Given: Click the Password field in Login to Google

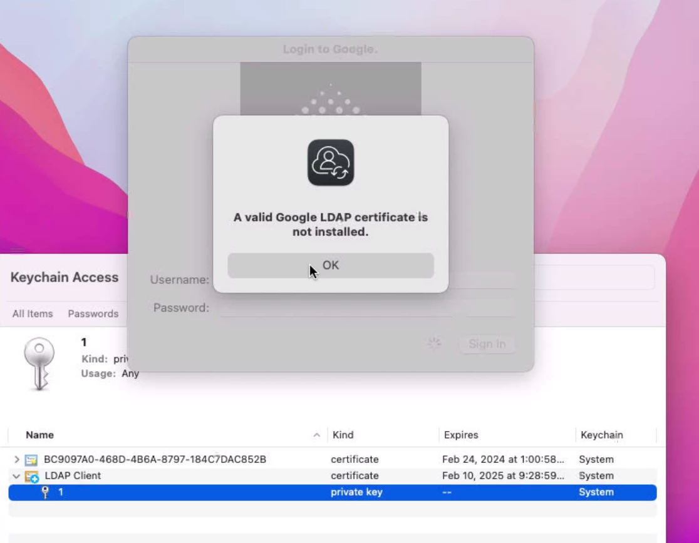Looking at the screenshot, I should pyautogui.click(x=366, y=308).
